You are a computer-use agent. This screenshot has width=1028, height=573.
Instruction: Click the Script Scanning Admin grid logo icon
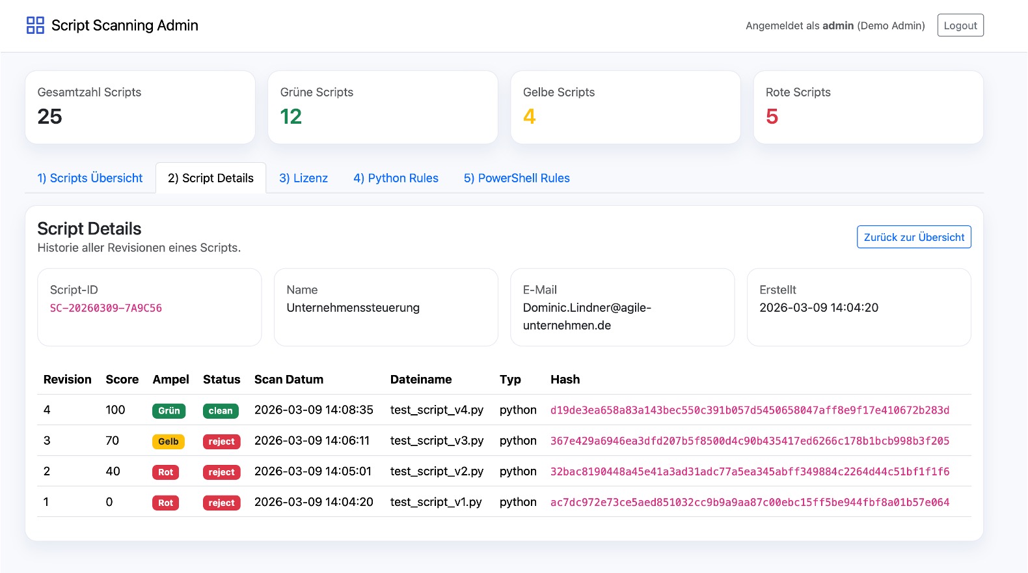(x=35, y=25)
